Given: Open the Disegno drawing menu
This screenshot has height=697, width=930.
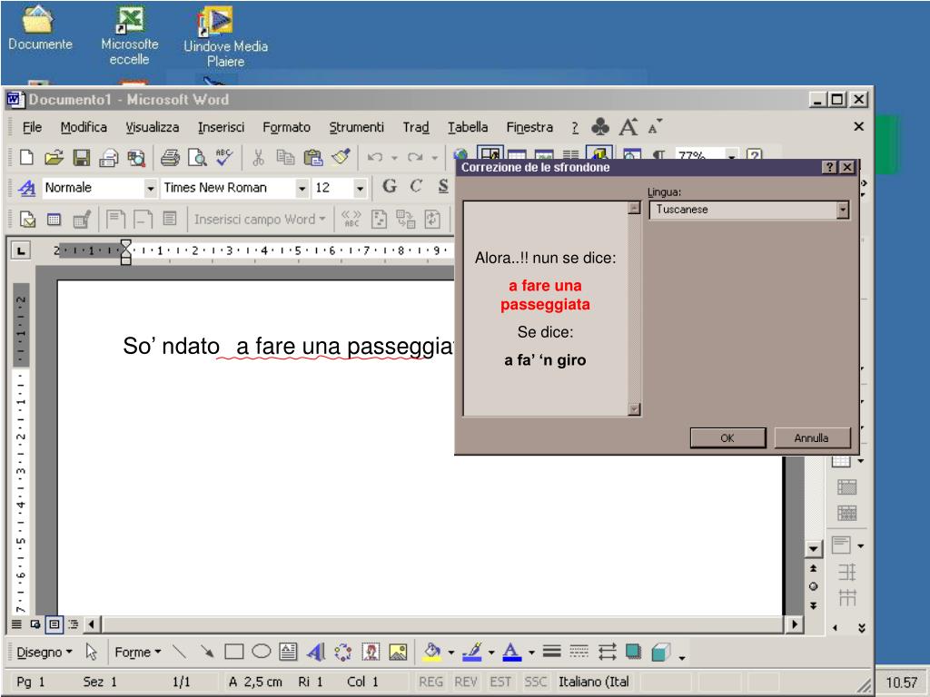Looking at the screenshot, I should pos(44,652).
